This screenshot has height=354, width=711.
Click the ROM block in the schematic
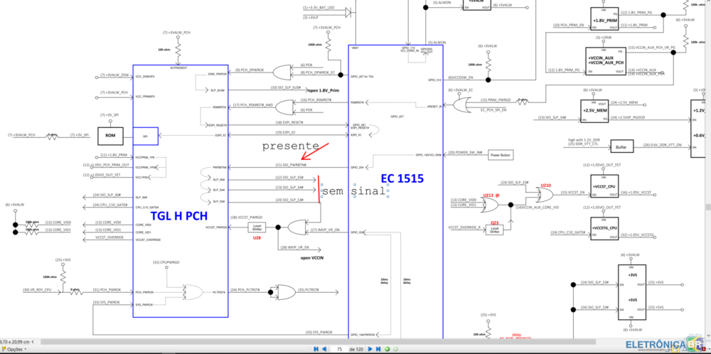pos(110,135)
